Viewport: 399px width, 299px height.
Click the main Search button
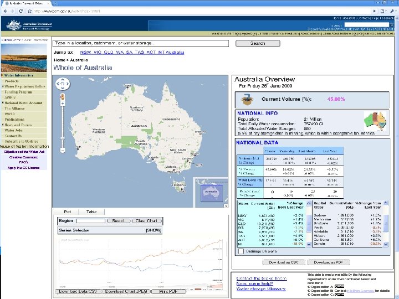point(258,44)
